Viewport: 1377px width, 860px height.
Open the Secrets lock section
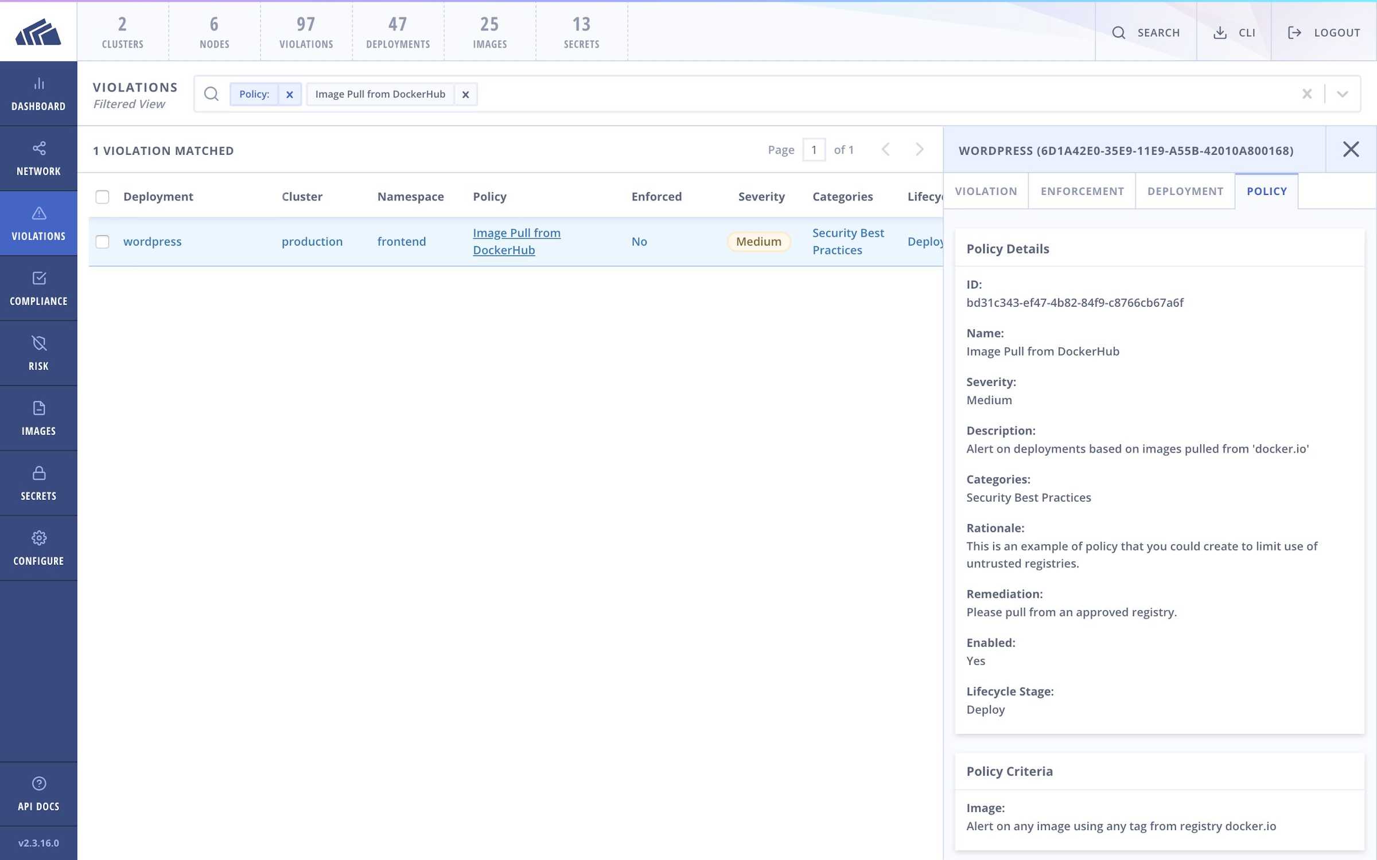[x=38, y=483]
